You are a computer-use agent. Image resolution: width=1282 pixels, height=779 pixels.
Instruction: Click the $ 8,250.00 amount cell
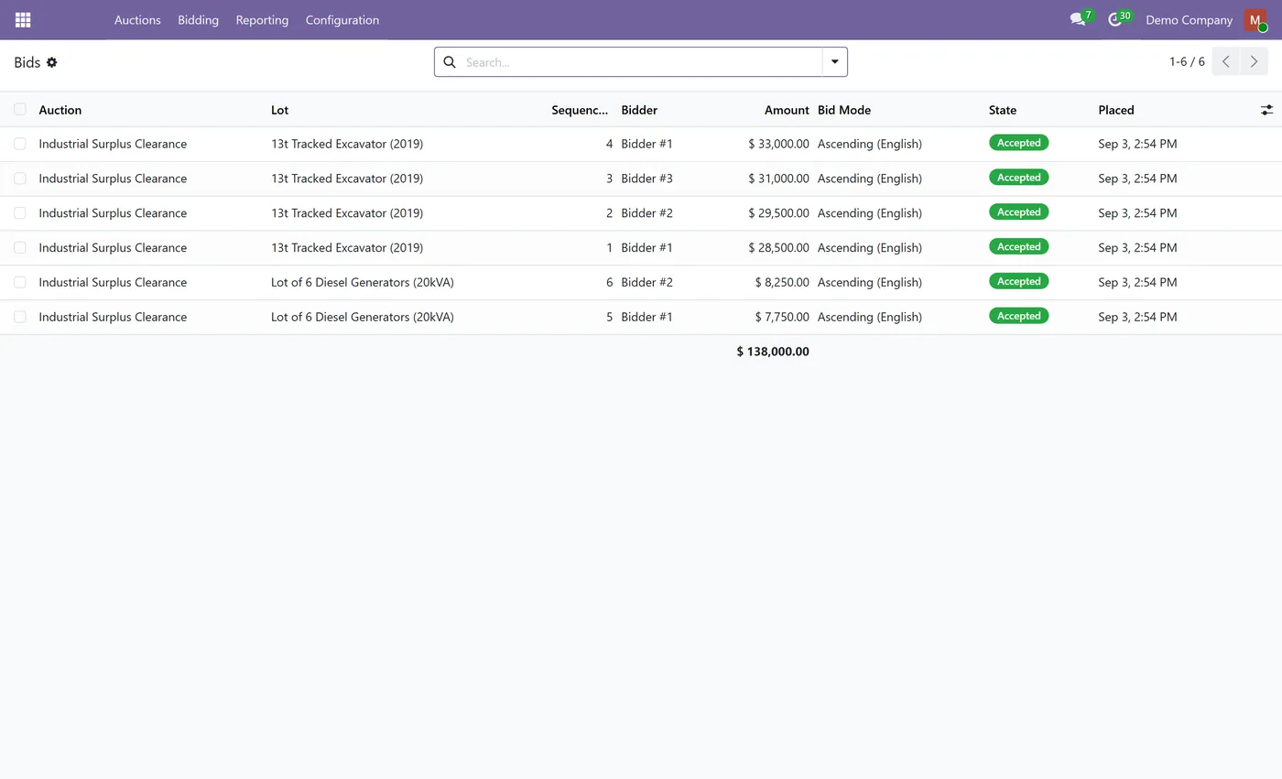782,283
